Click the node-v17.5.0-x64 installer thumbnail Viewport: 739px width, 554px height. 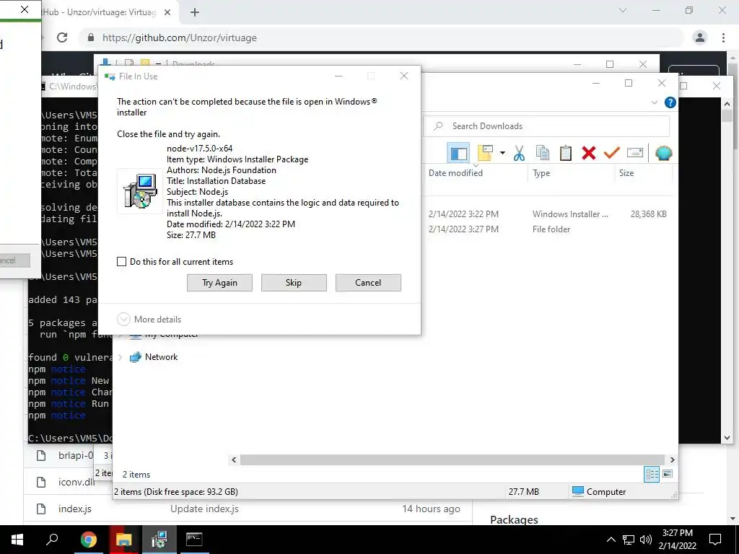point(139,190)
